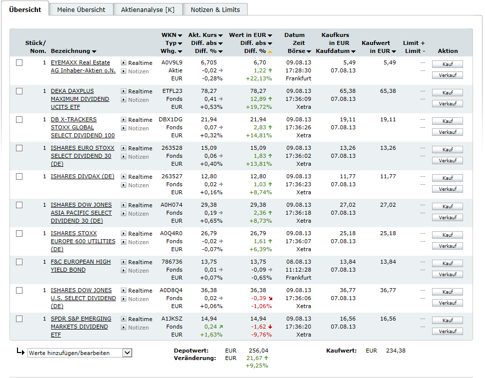Open Notizen icon for DB X-TRACKERS row

123,128
